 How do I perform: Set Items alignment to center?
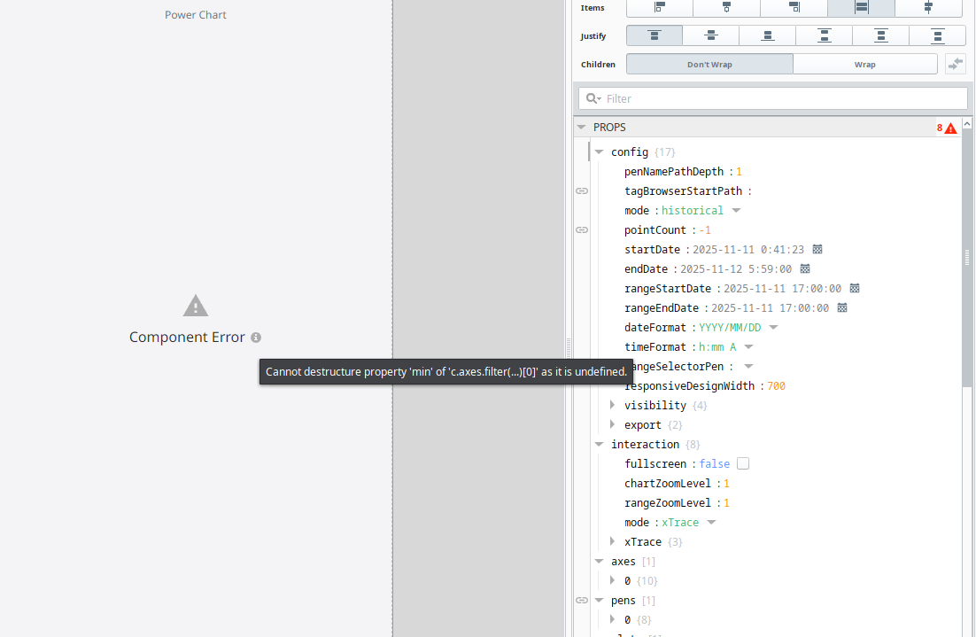pos(726,7)
